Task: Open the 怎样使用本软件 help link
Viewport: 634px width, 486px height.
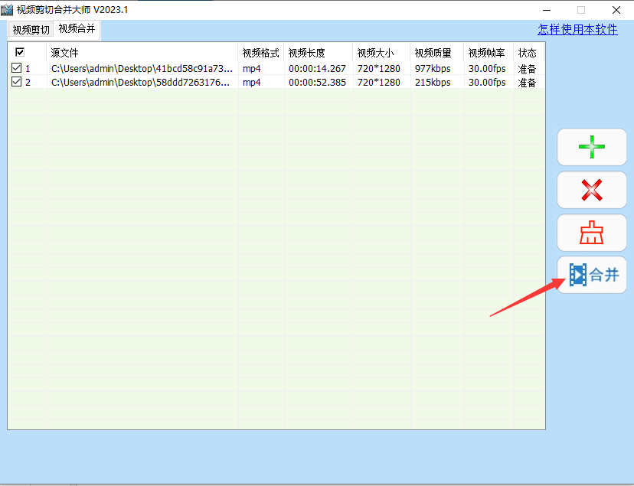Action: point(577,29)
